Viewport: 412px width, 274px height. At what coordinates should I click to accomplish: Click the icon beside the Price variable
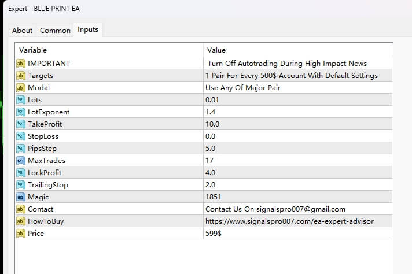tap(21, 234)
